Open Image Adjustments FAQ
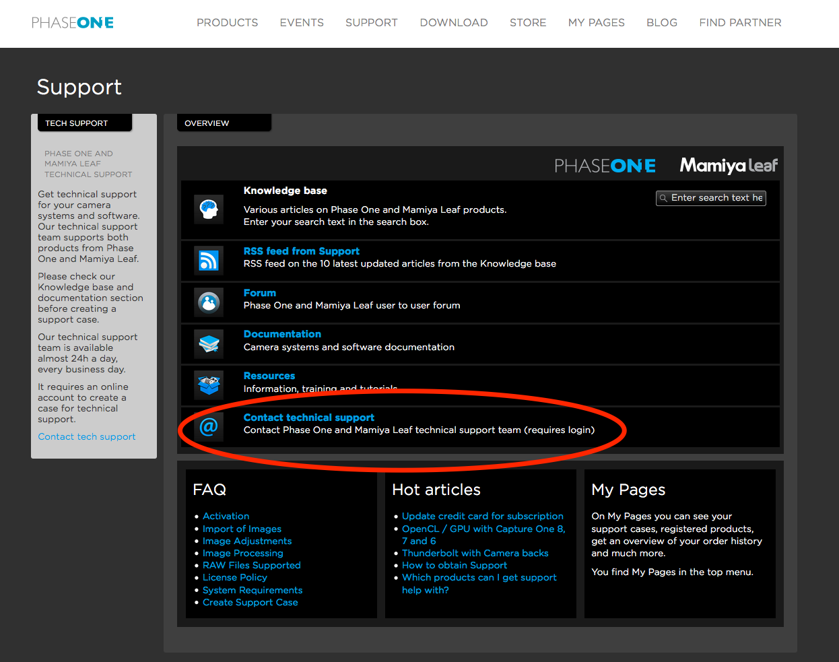 pyautogui.click(x=247, y=541)
